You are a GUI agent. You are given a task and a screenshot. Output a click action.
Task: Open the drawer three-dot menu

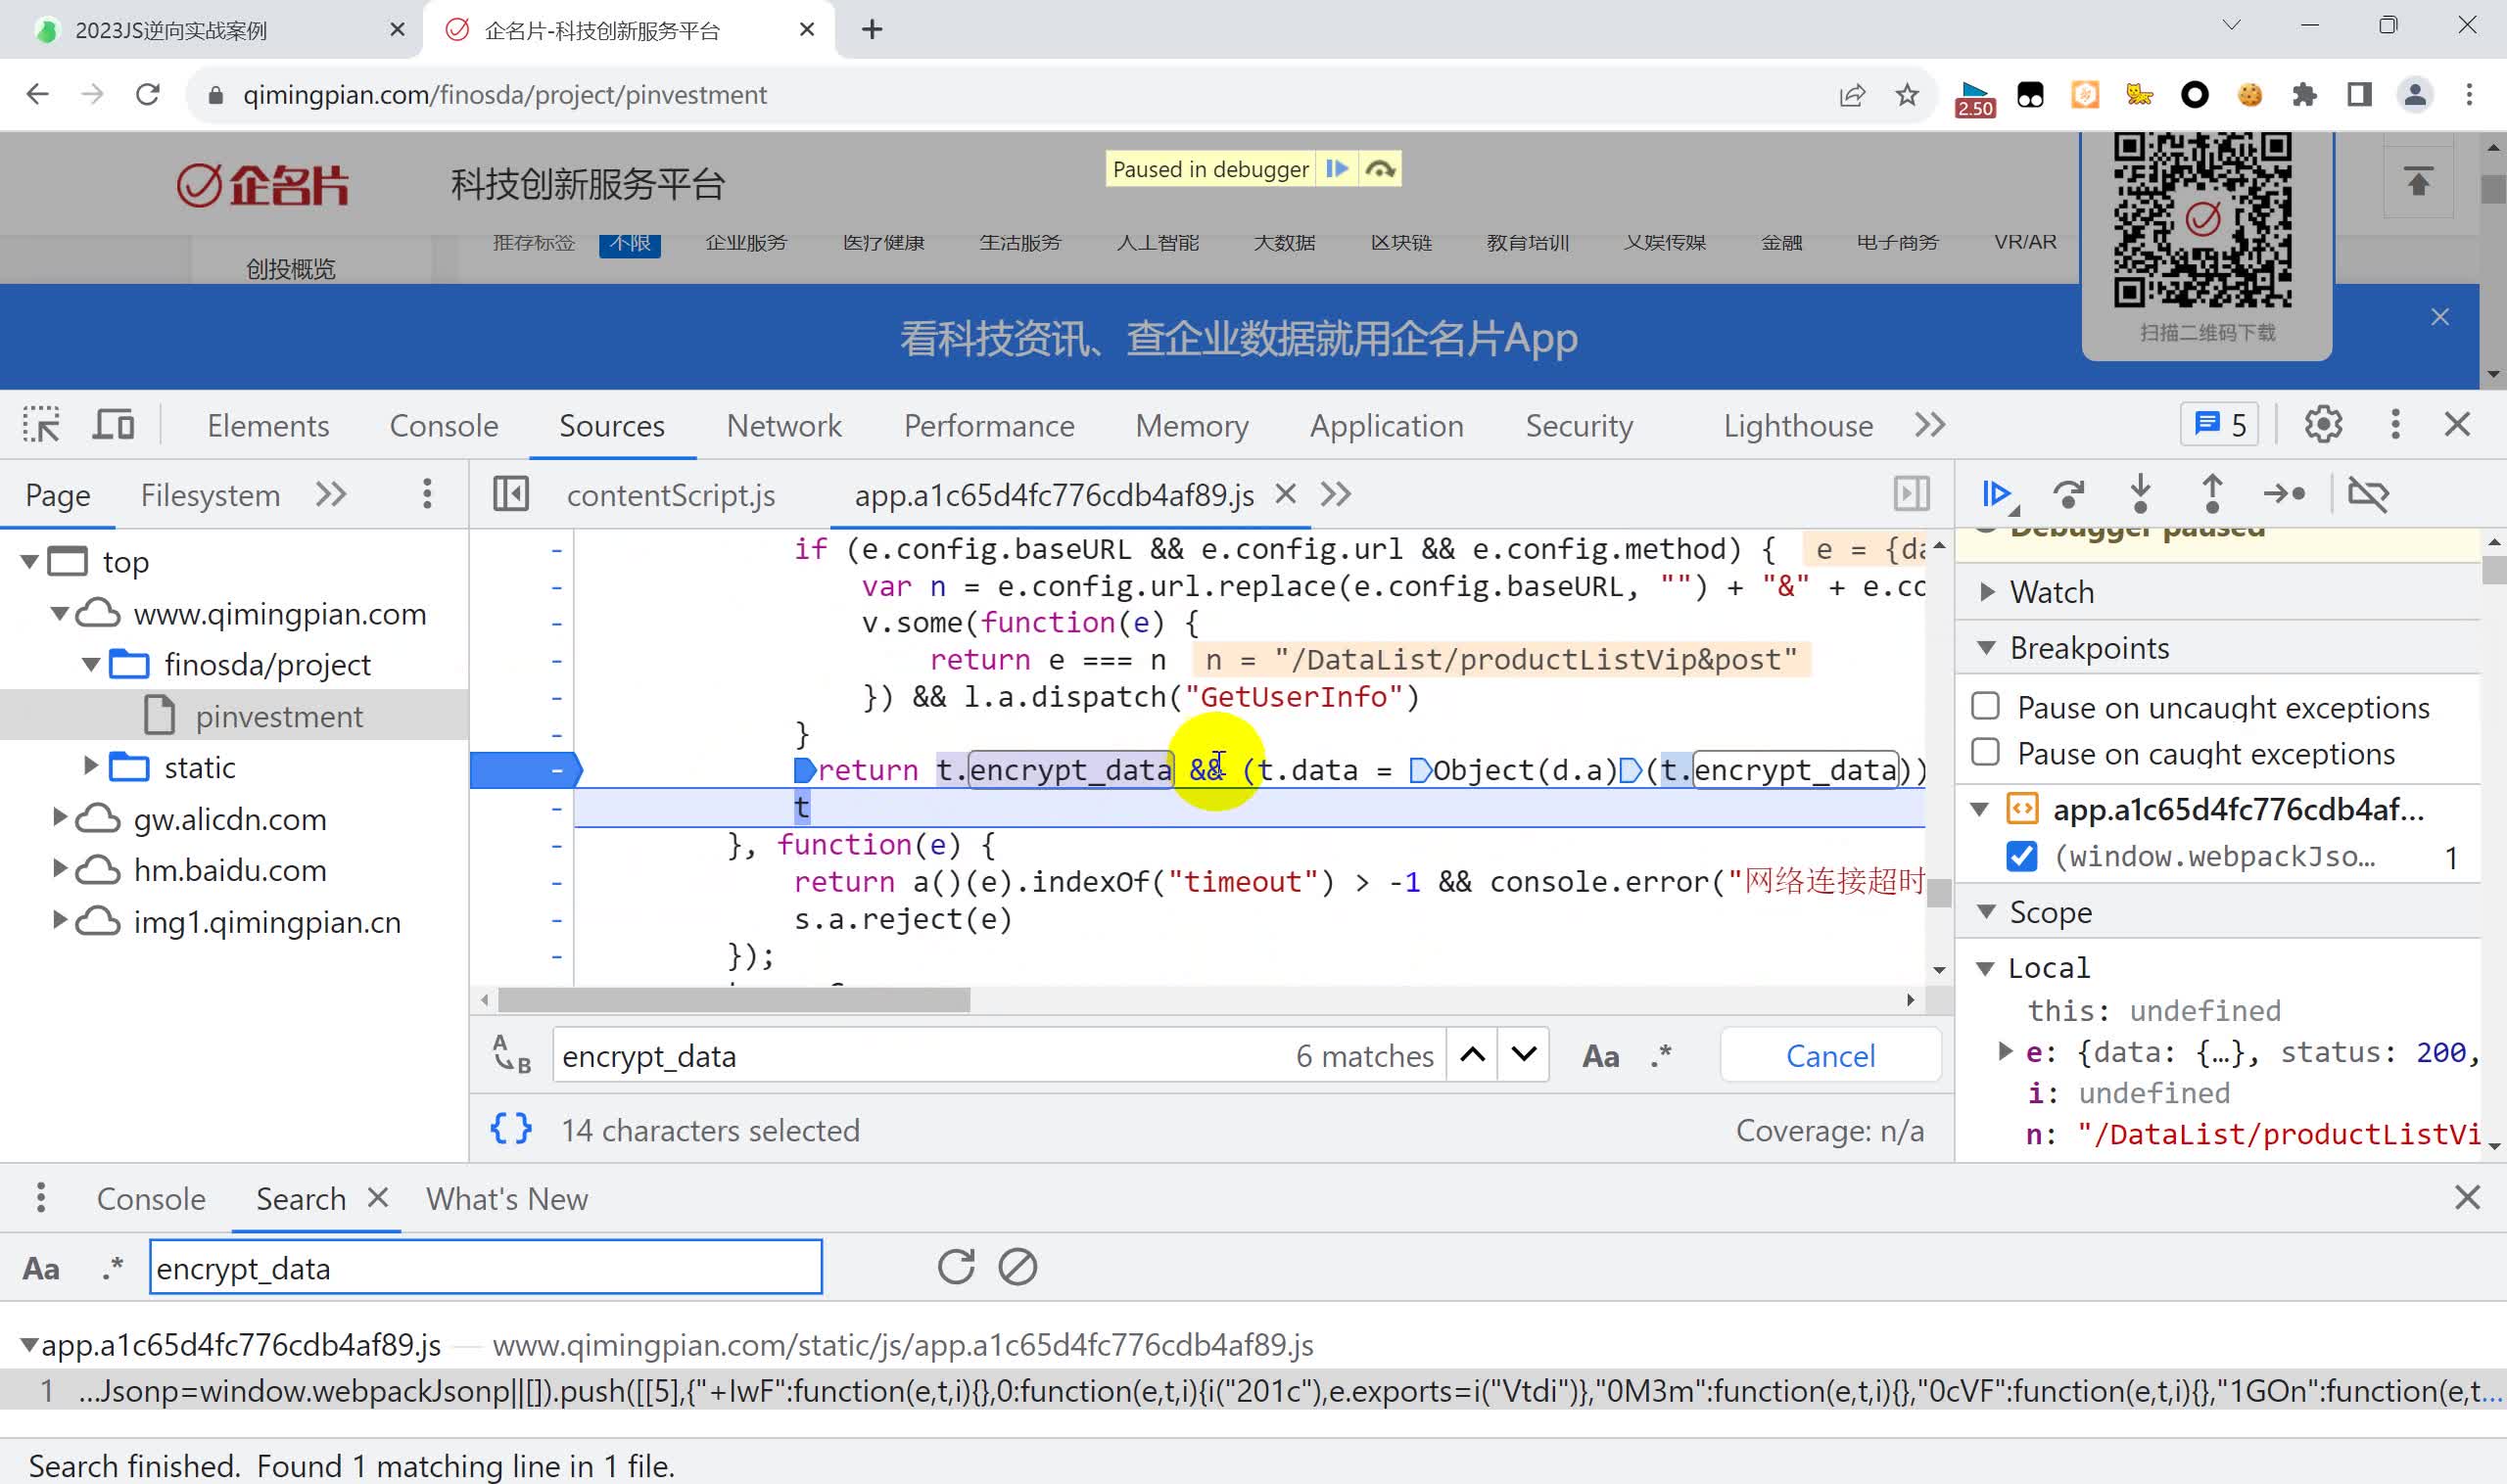point(41,1197)
